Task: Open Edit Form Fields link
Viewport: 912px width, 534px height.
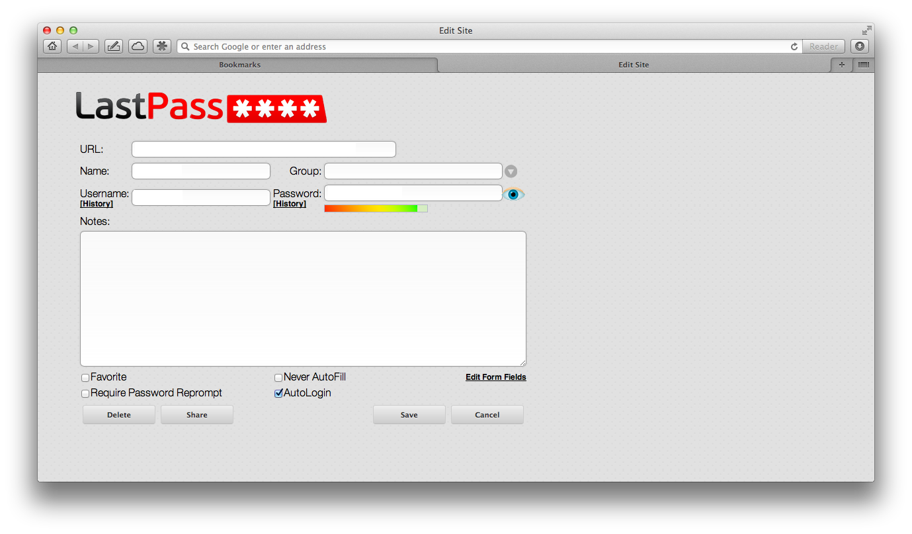Action: click(x=496, y=377)
